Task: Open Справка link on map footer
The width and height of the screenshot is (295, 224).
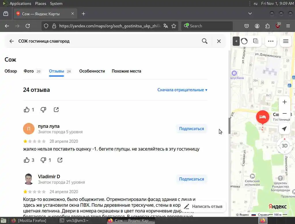Action: pos(263,214)
